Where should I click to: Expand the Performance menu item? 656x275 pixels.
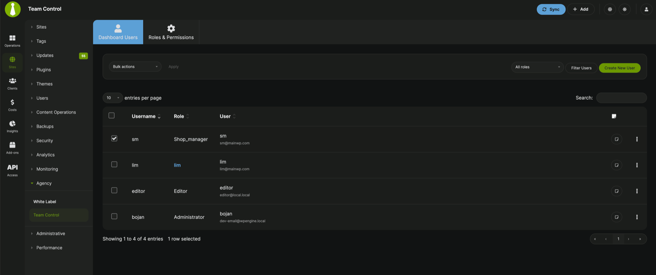point(59,248)
